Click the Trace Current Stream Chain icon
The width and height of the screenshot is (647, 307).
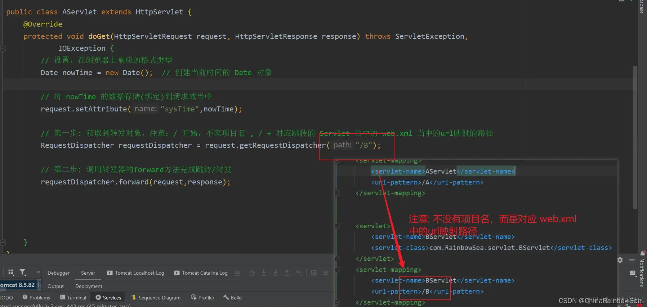(x=326, y=273)
